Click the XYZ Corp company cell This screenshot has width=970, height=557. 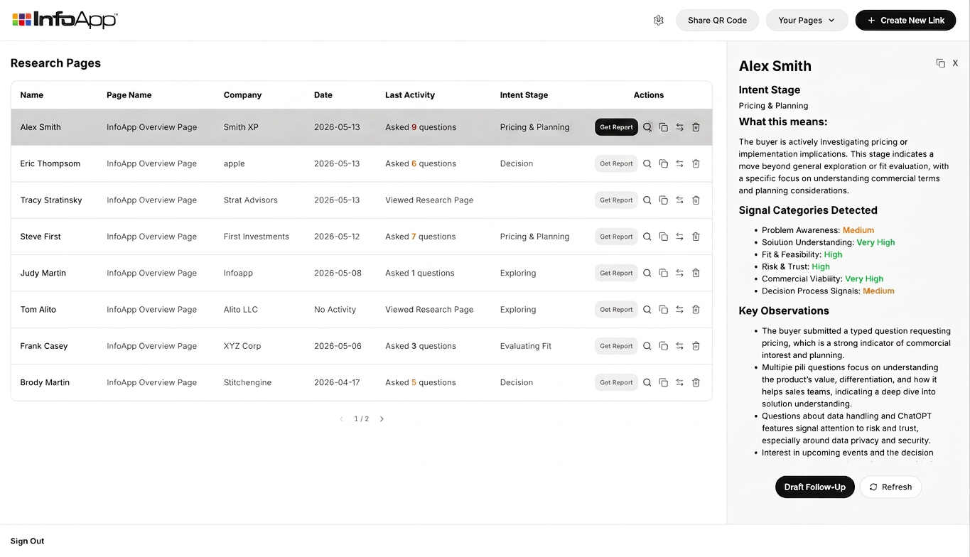tap(242, 346)
